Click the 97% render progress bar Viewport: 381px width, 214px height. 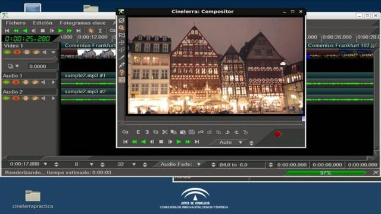click(326, 173)
